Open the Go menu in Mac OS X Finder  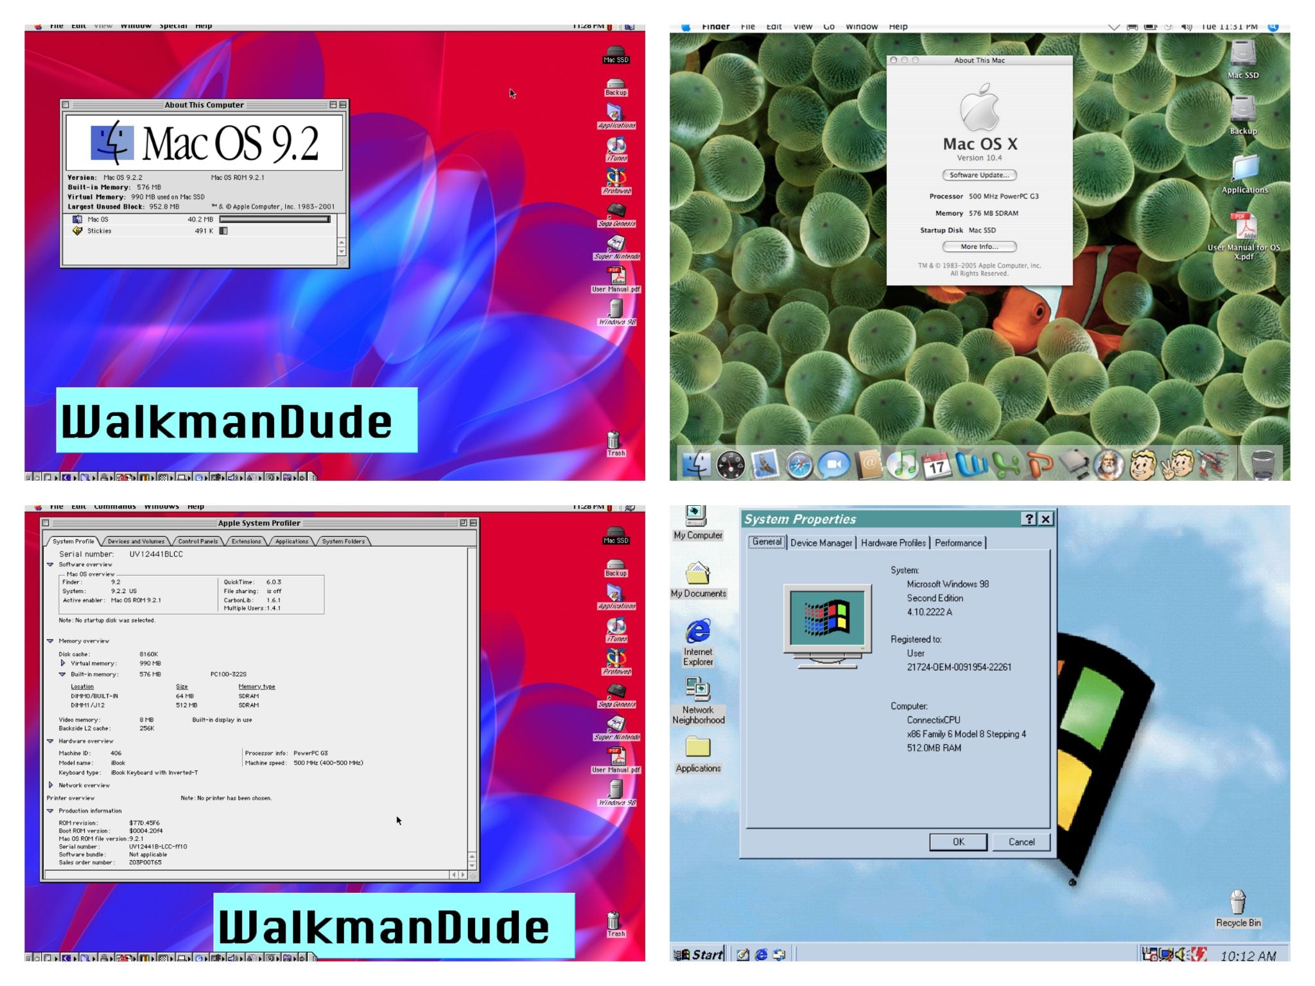click(829, 26)
